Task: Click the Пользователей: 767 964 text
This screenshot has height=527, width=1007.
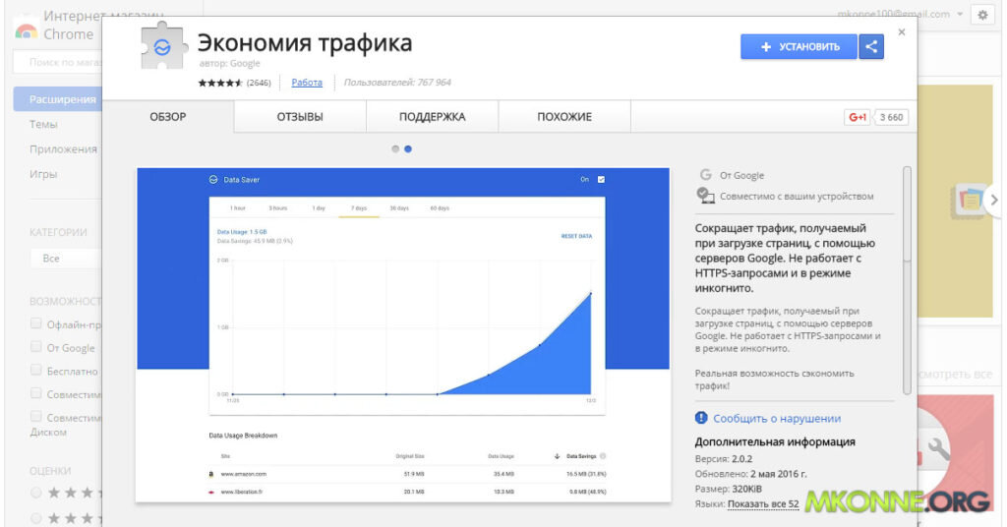Action: 397,83
